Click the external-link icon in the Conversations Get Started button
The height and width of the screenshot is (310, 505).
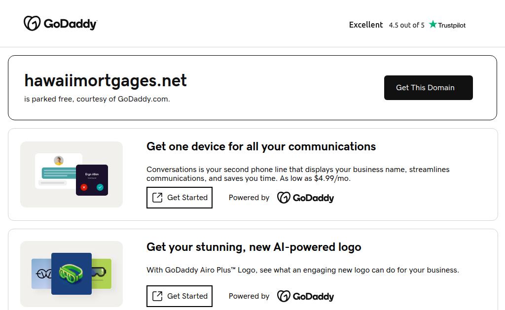tap(157, 198)
